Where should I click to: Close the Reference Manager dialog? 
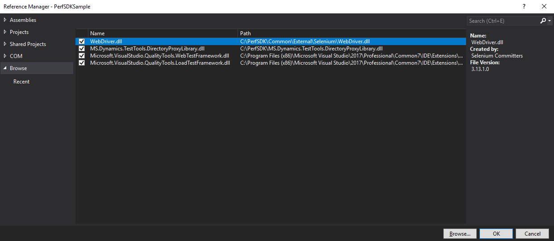click(544, 6)
